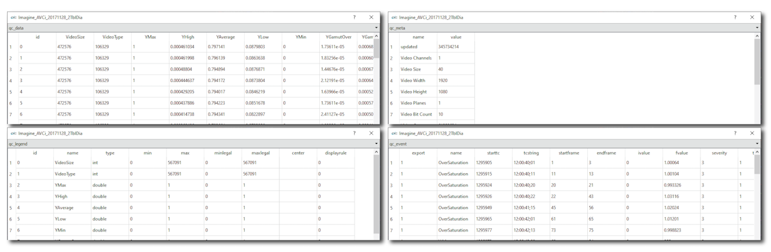This screenshot has width=771, height=252.
Task: Click the VideoType name cell in qc_legend
Action: point(73,174)
